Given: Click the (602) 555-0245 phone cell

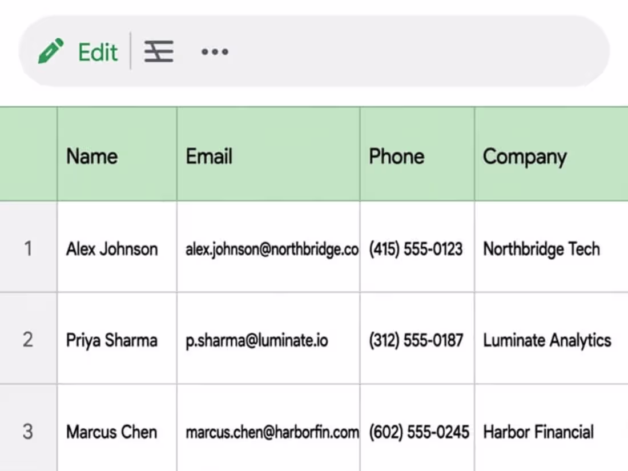Looking at the screenshot, I should 417,428.
